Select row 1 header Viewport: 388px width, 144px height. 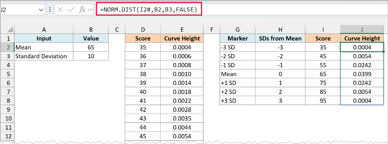(7, 38)
